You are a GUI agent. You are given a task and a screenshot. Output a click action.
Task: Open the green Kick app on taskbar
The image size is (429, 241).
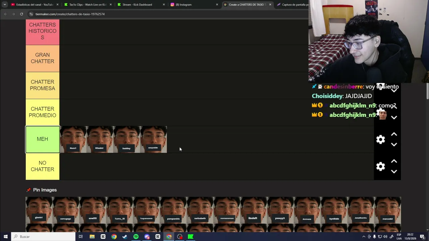click(191, 237)
